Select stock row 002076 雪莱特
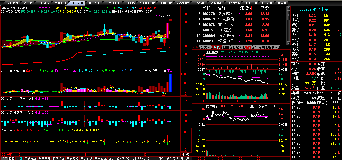This screenshot has height=160, width=342. (239, 25)
